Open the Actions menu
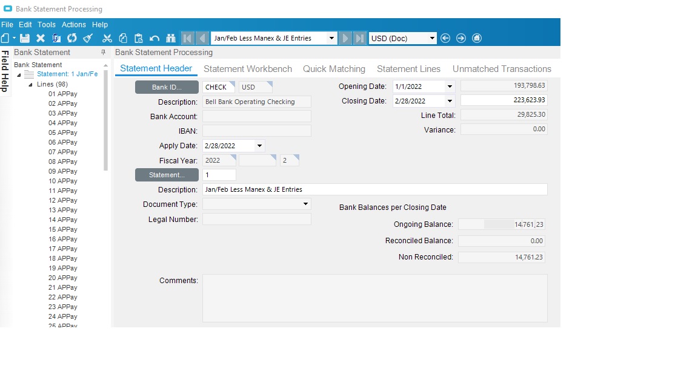The width and height of the screenshot is (698, 392). [73, 24]
